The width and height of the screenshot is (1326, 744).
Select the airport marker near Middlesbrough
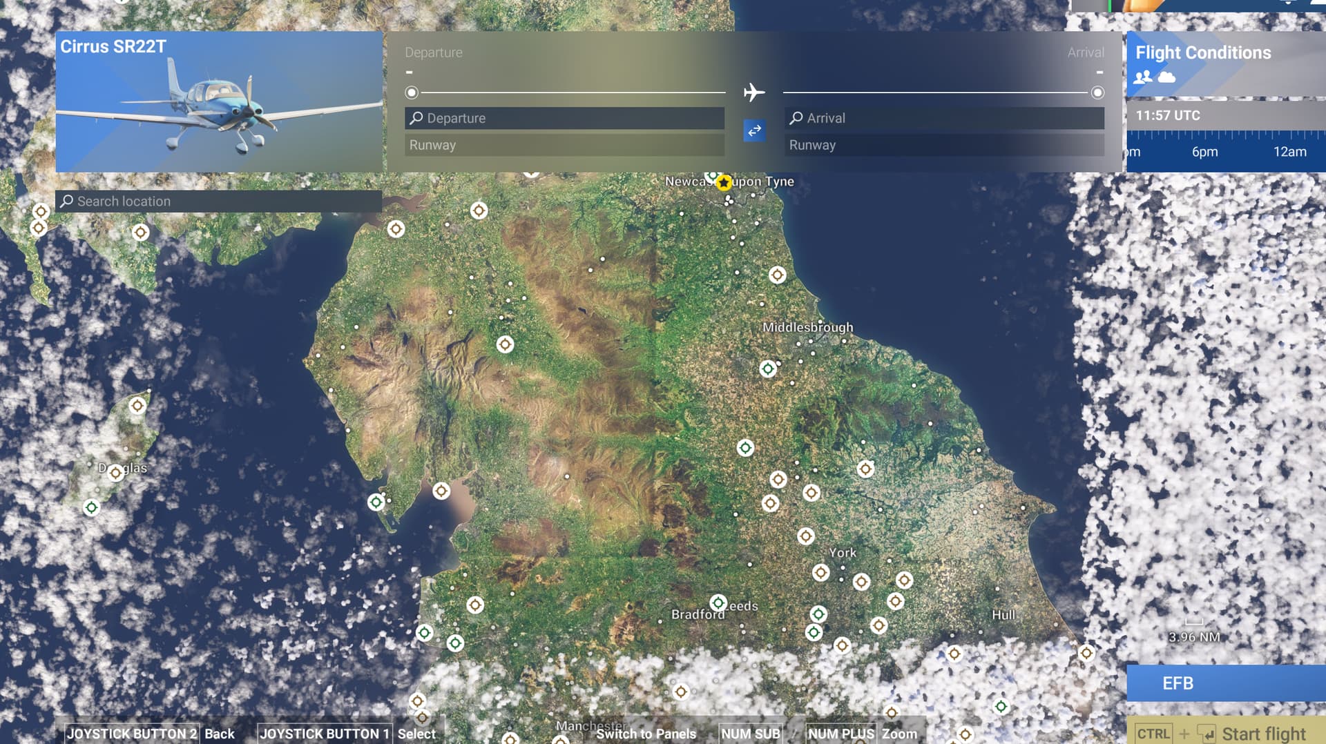[767, 369]
